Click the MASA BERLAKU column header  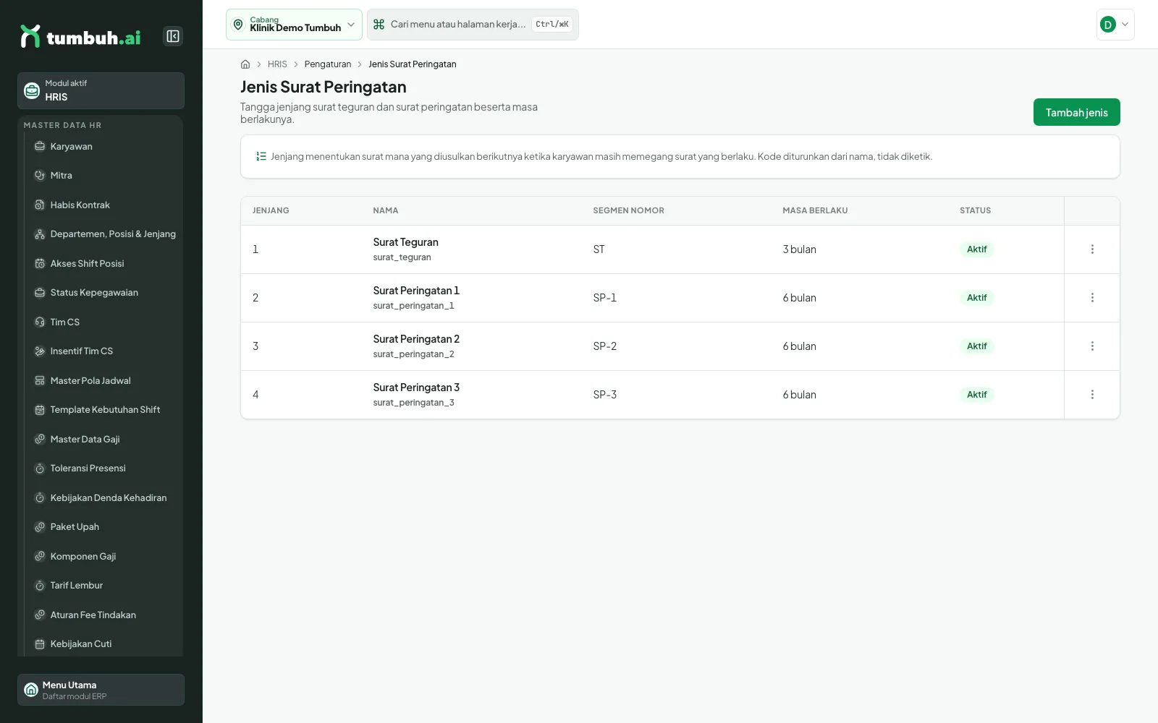815,210
